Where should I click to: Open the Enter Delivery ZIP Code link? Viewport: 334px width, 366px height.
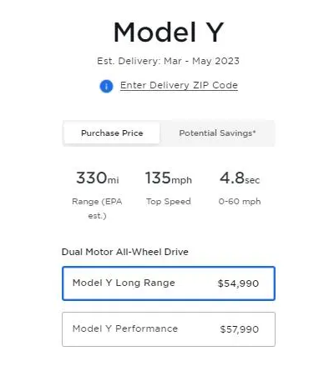click(x=179, y=85)
